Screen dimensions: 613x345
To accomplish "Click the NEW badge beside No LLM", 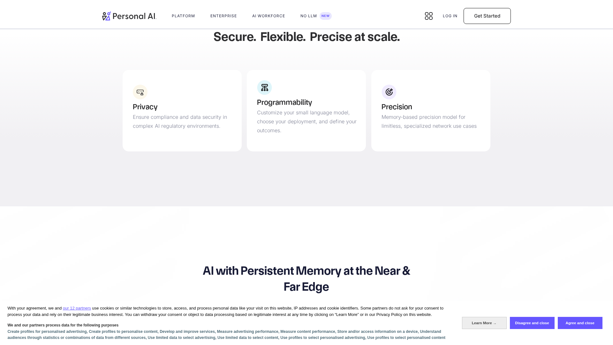I will tap(326, 16).
